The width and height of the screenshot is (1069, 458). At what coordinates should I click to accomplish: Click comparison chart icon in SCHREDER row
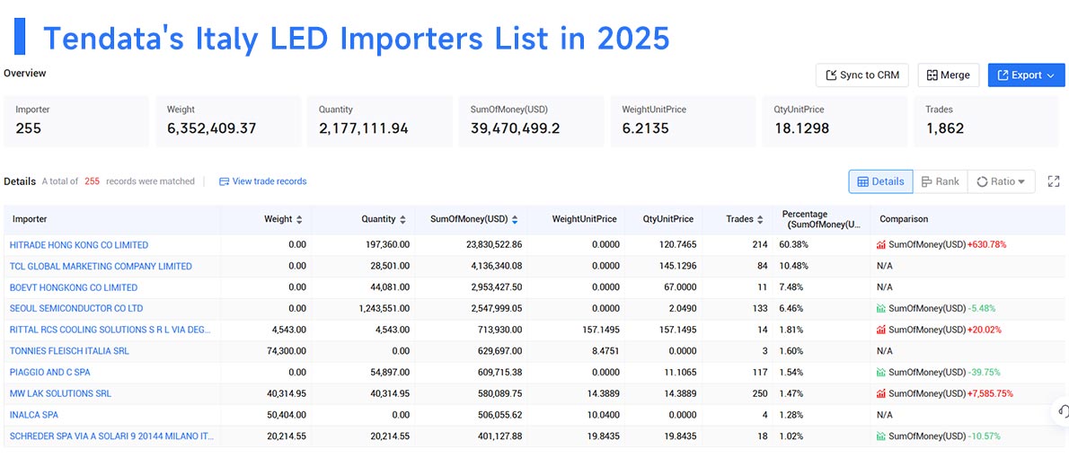tap(881, 436)
